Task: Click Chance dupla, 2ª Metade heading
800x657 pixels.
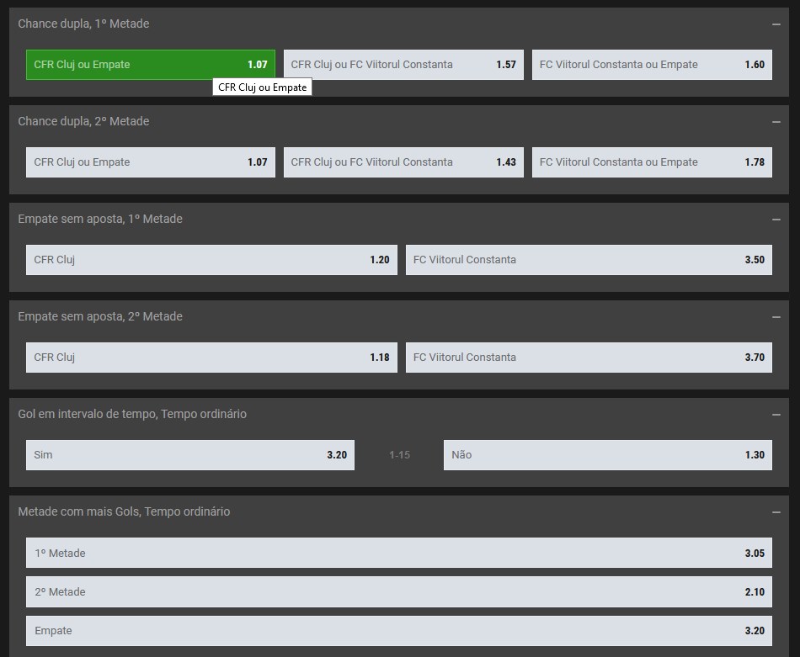Action: pos(83,121)
